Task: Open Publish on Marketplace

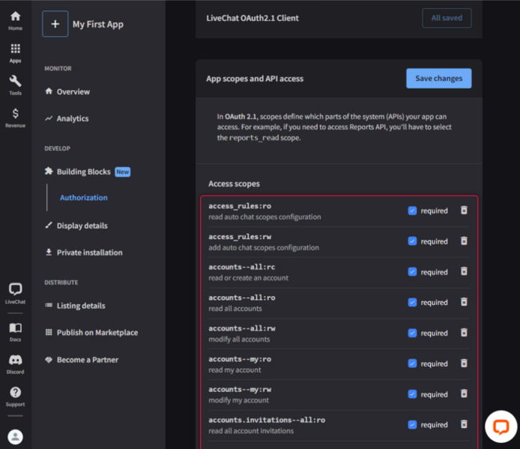Action: click(97, 333)
